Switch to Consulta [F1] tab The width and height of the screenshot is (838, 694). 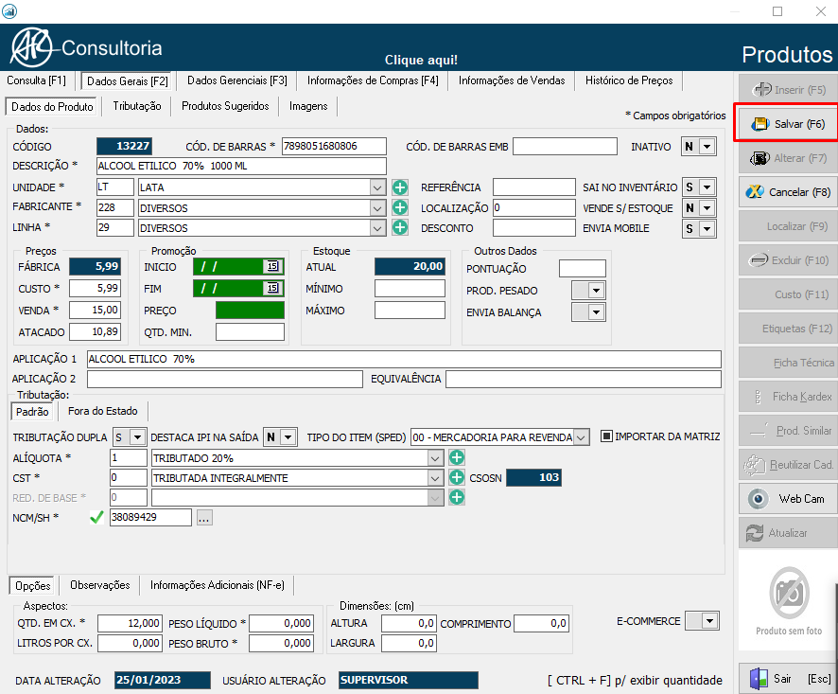tap(36, 80)
